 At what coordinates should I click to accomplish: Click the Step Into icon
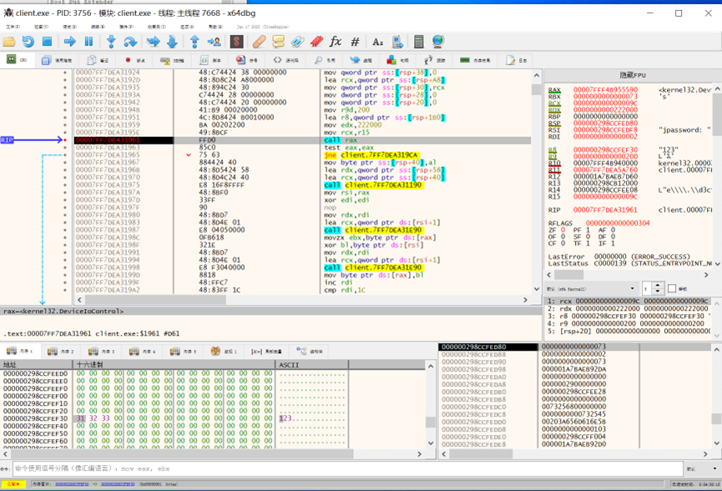tap(111, 41)
